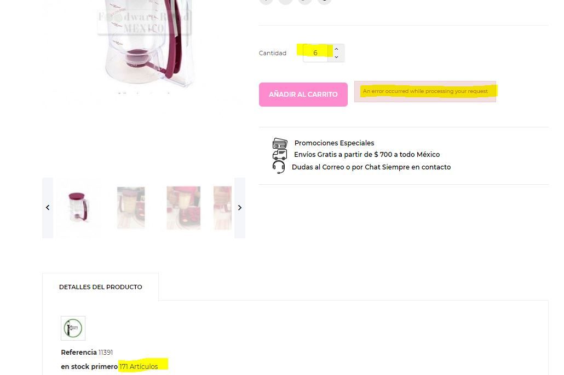This screenshot has height=375, width=564.
Task: Click the headset support icon
Action: 279,167
